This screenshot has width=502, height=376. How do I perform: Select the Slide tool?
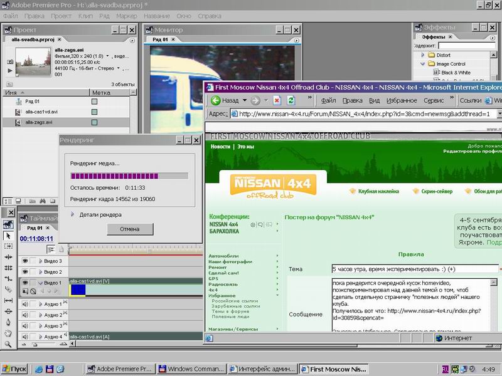pyautogui.click(x=8, y=311)
